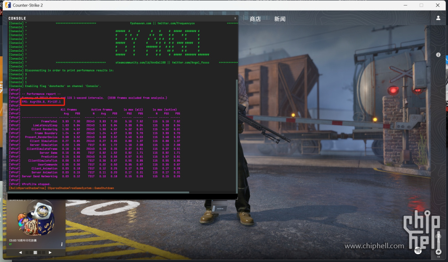The height and width of the screenshot is (262, 448).
Task: Close the console panel with its x
Action: [235, 18]
